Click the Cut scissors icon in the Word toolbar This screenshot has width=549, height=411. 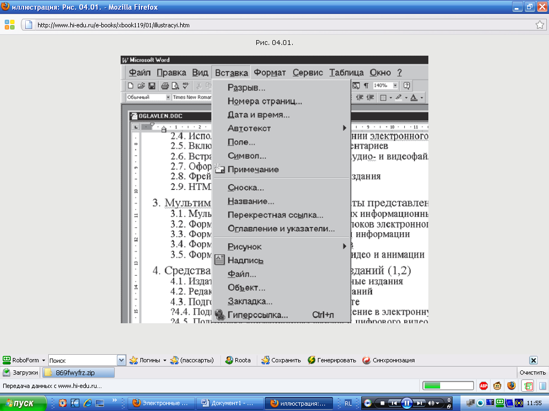pos(199,86)
